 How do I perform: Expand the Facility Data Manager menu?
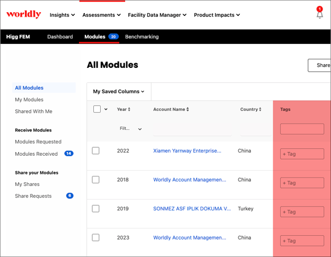(x=157, y=15)
